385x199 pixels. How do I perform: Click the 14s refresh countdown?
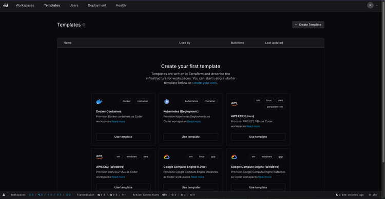[373, 195]
